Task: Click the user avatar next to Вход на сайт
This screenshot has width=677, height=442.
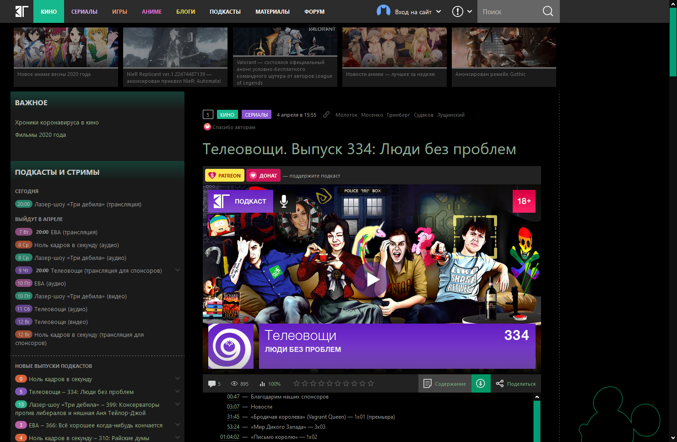Action: click(384, 11)
